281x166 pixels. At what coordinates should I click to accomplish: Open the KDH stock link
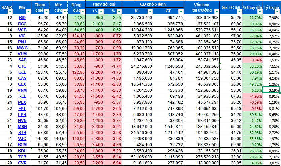click(22, 151)
